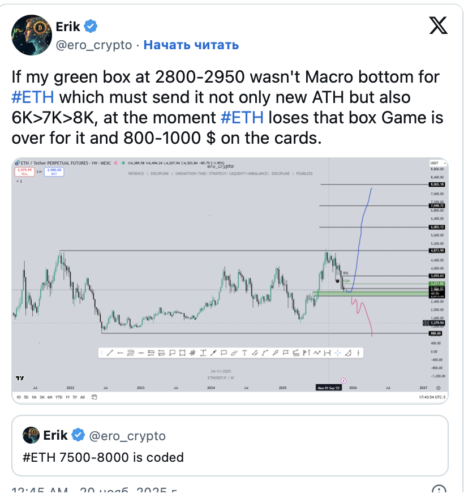
Task: Open the go-to-date calendar icon
Action: click(95, 397)
